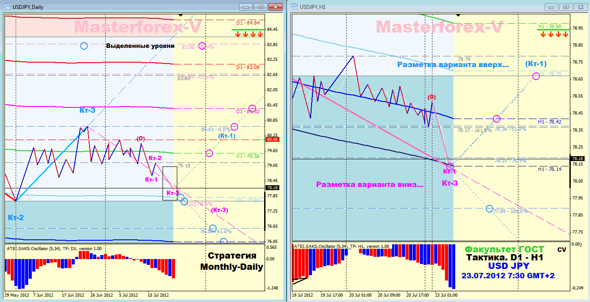
Task: Click the 'CV' label in H1 chart
Action: coord(561,250)
